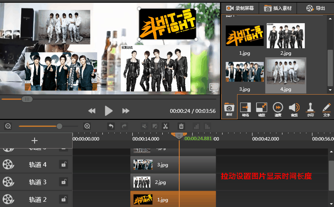Toggle lock on 轨道 4
Screen dimensions: 334x207
point(63,164)
